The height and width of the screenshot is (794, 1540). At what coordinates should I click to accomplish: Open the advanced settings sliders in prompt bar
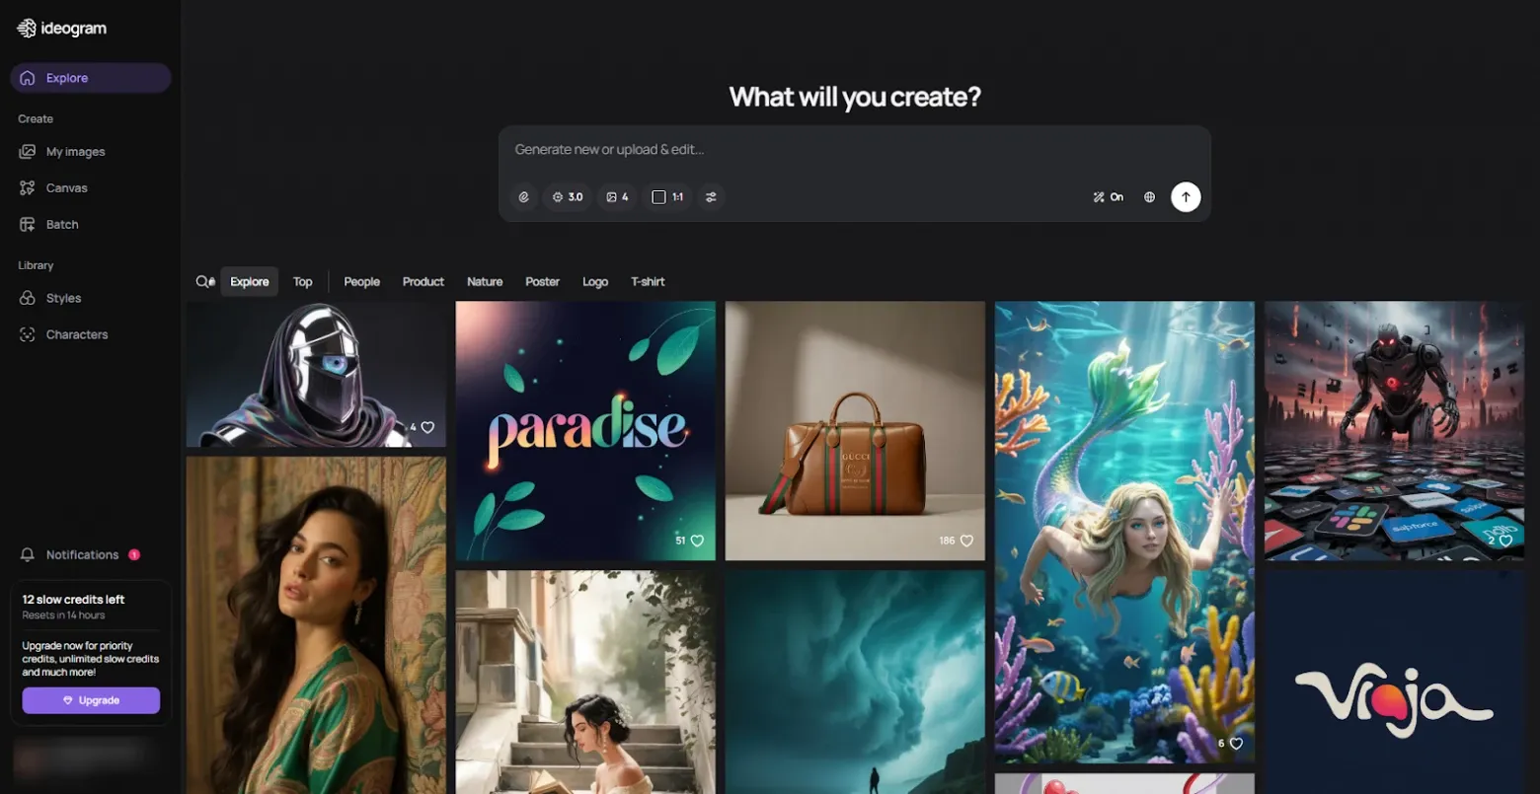click(711, 196)
